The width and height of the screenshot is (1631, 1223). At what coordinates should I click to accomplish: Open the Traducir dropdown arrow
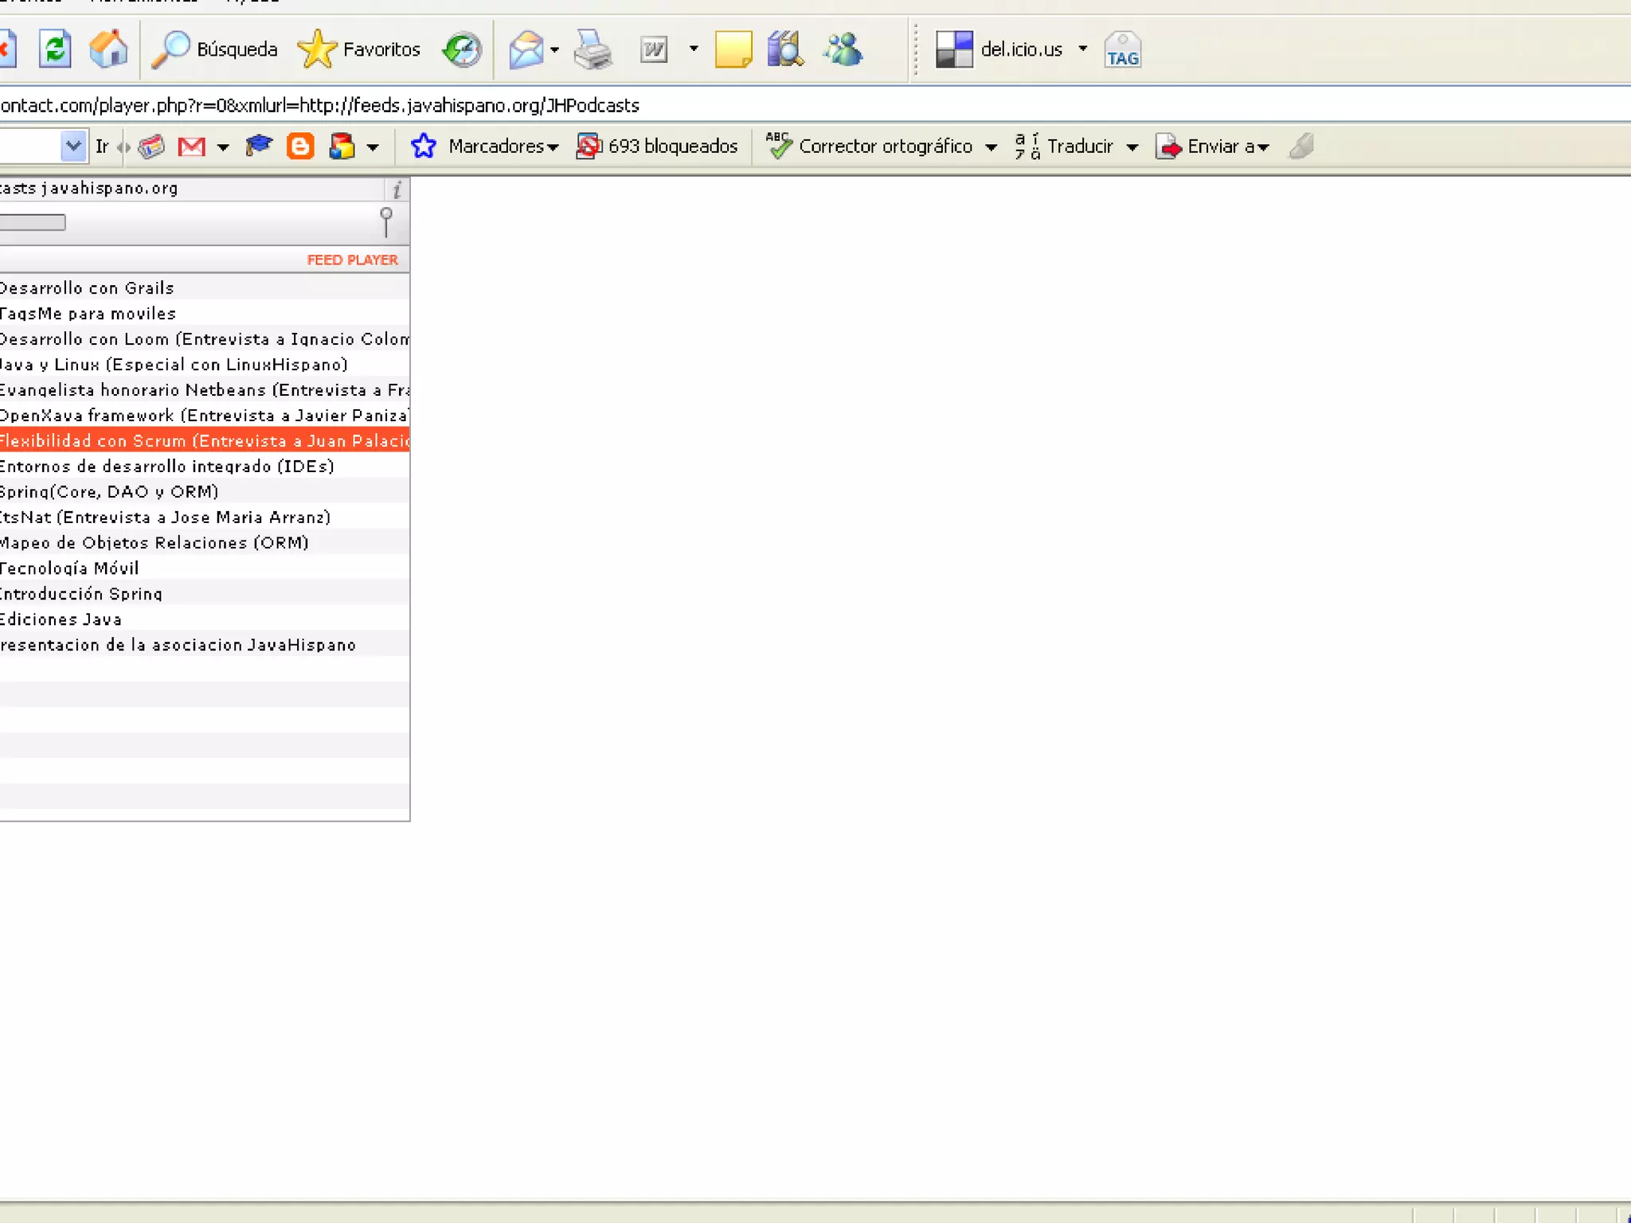[x=1132, y=147]
